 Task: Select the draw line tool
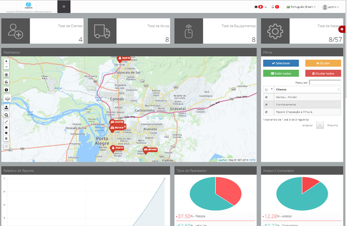point(6,122)
